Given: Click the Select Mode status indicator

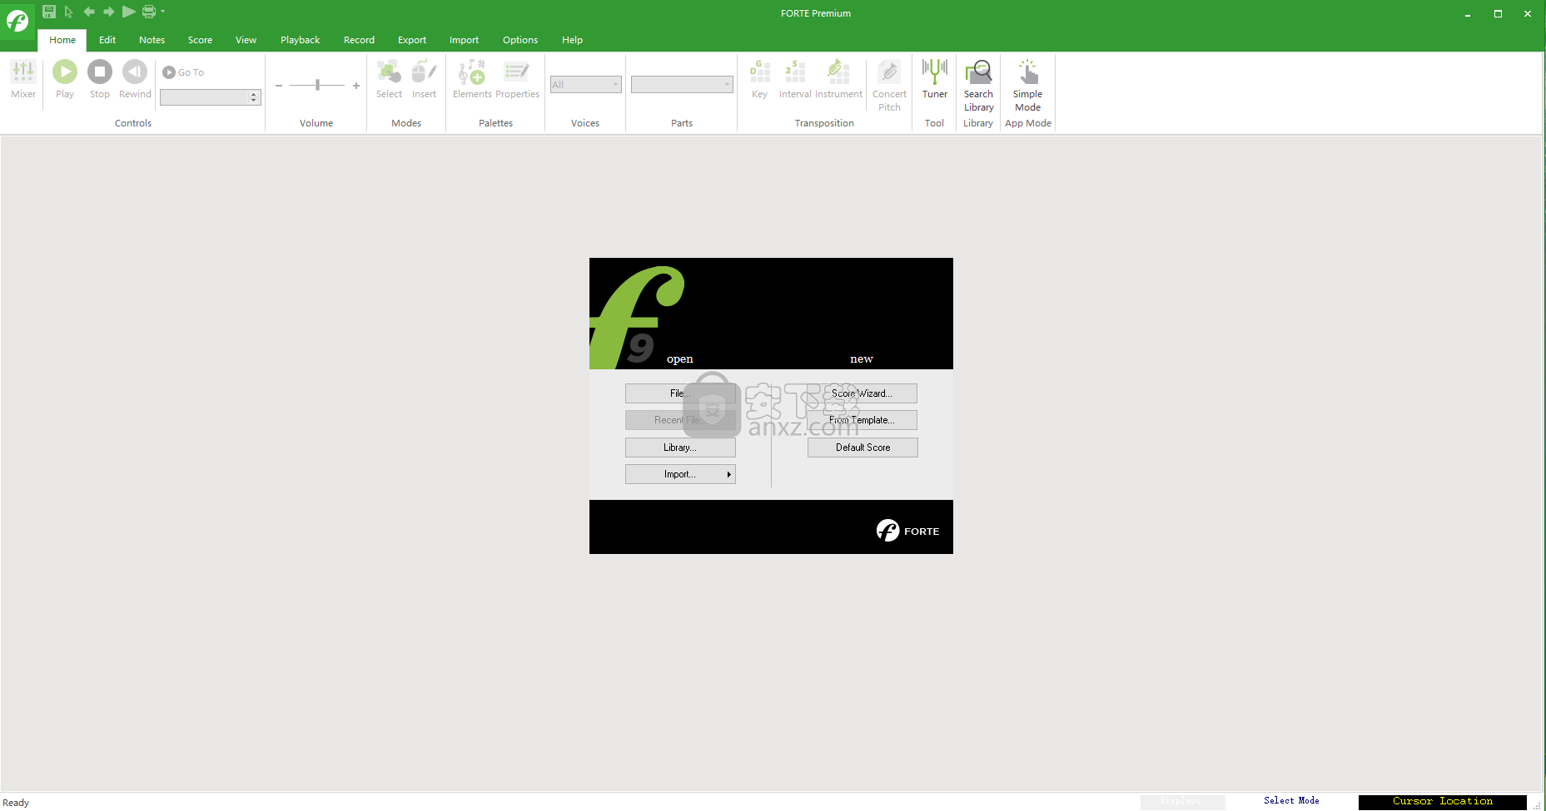Looking at the screenshot, I should coord(1291,801).
